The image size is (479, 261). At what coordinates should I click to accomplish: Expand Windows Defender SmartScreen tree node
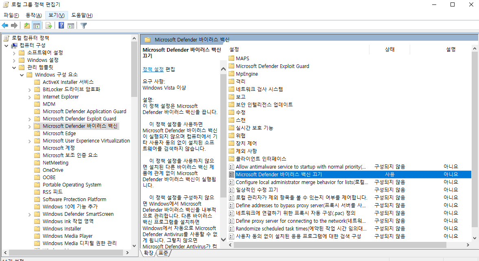30,214
